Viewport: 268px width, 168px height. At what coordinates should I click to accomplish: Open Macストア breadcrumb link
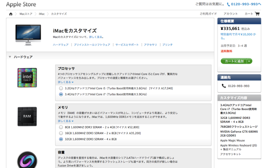pyautogui.click(x=26, y=14)
